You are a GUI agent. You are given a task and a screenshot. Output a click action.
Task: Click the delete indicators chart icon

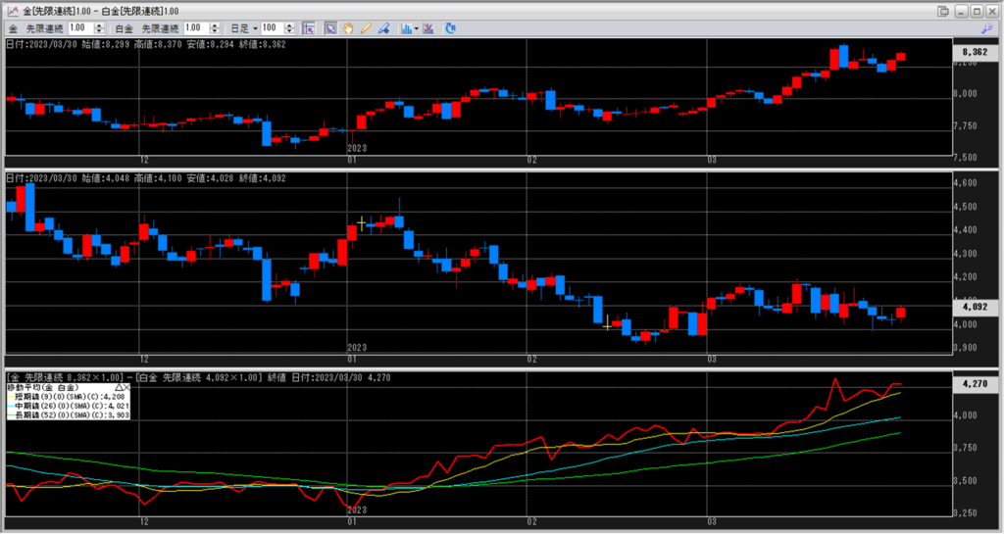pyautogui.click(x=429, y=28)
